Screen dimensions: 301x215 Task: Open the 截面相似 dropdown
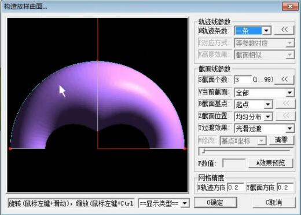[289, 55]
